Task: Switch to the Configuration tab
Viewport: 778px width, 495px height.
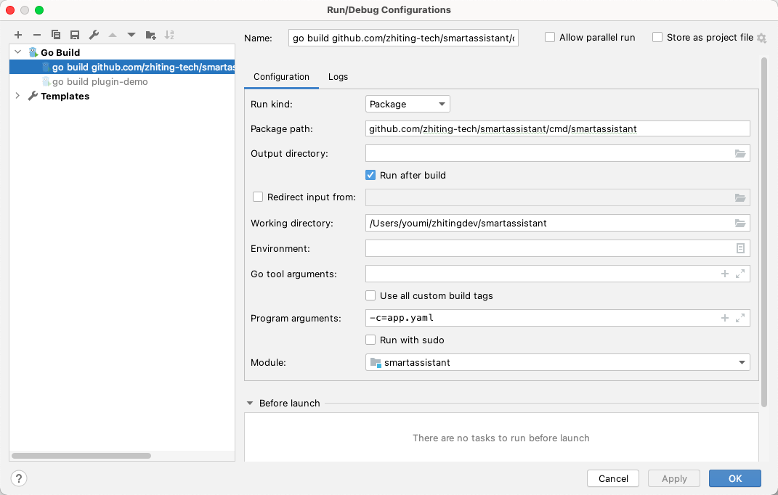Action: point(281,77)
